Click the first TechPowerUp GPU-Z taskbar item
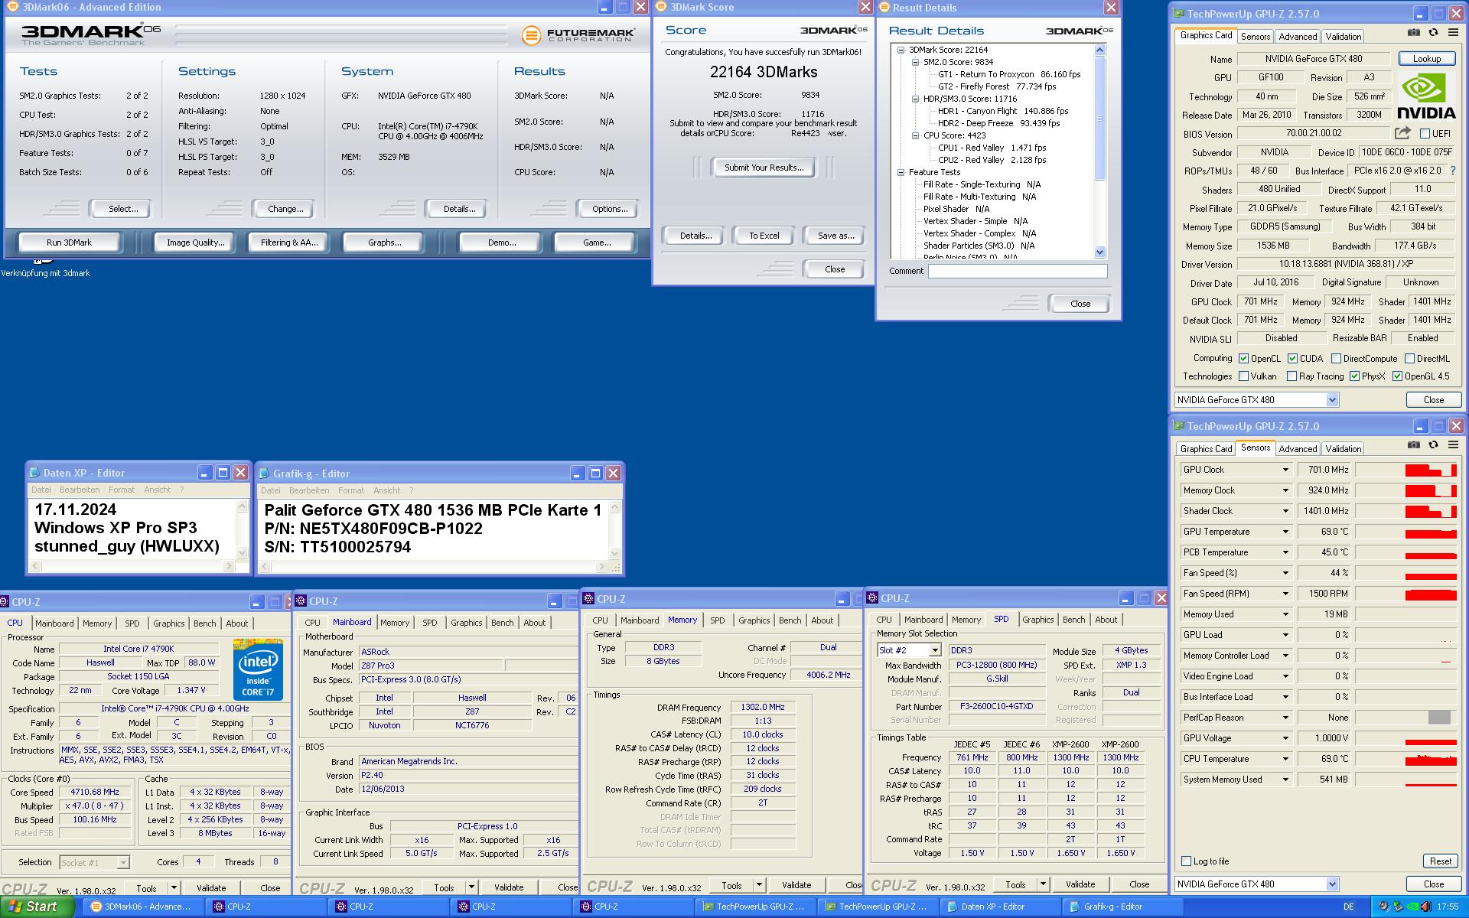This screenshot has height=918, width=1469. (755, 907)
